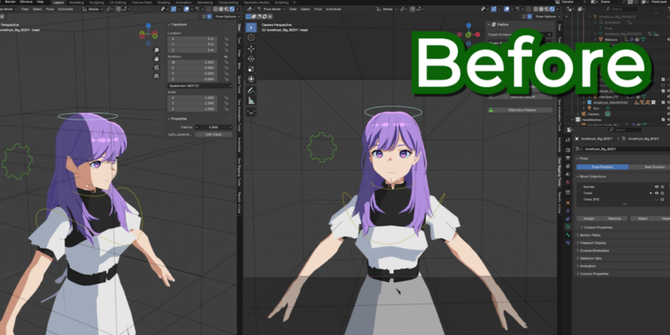Screen dimensions: 670x335
Task: Switch to the Shading workspace tab
Action: 164,3
